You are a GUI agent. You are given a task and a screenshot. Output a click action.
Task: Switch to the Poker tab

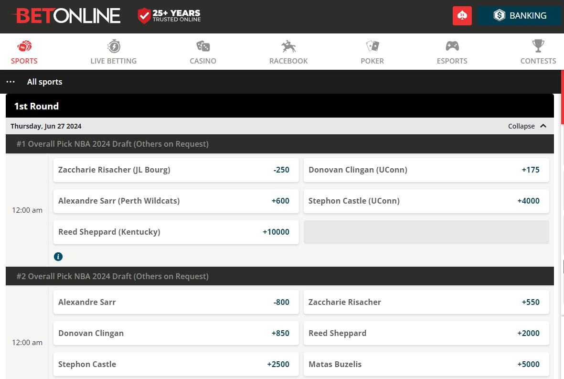coord(372,52)
